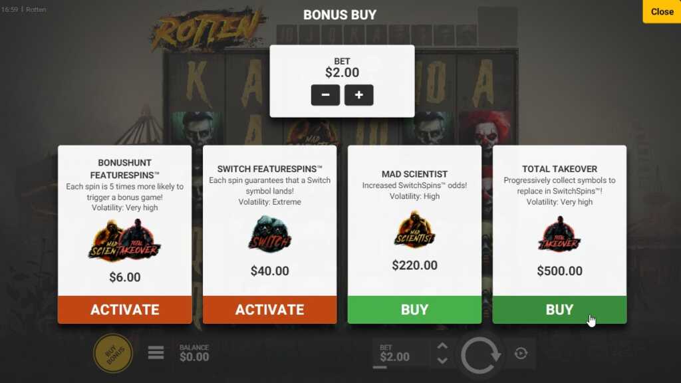Click the round Buy Bonus coin icon
This screenshot has width=681, height=383.
(x=113, y=353)
